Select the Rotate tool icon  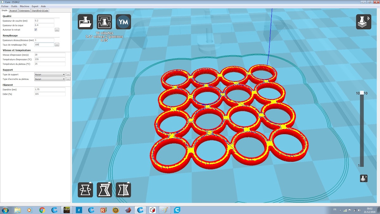click(85, 190)
